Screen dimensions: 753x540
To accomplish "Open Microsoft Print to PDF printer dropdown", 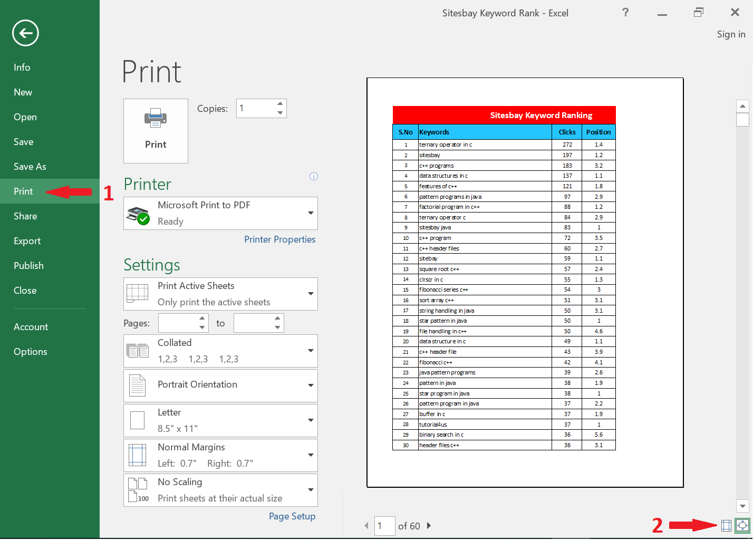I will click(220, 213).
